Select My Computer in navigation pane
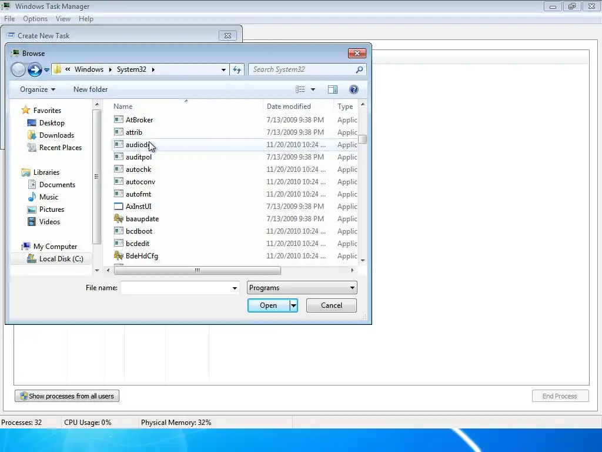This screenshot has width=602, height=452. (55, 247)
